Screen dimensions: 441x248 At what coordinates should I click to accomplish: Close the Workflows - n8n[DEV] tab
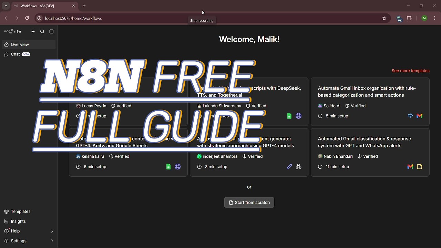[73, 6]
